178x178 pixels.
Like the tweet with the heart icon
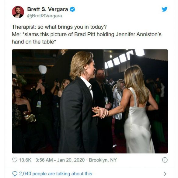click(15, 160)
